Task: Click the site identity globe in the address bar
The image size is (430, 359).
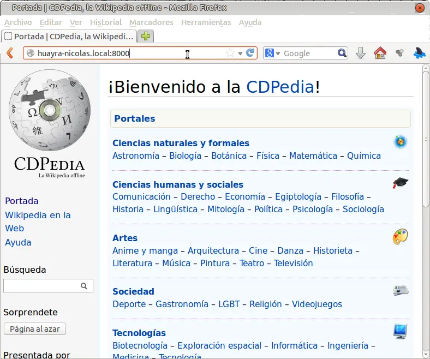Action: tap(31, 53)
